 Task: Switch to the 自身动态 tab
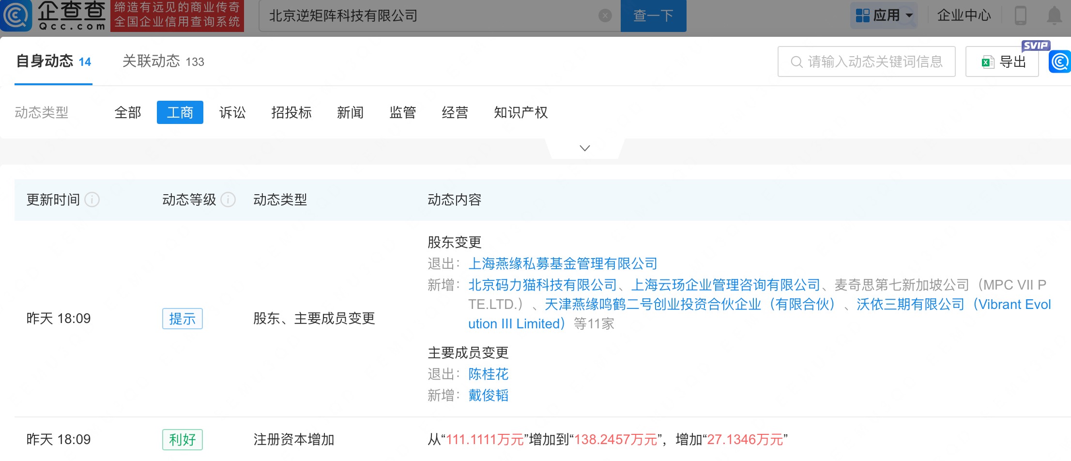(x=53, y=61)
